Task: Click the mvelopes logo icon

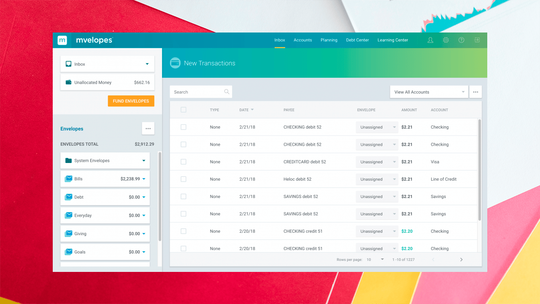Action: (62, 40)
